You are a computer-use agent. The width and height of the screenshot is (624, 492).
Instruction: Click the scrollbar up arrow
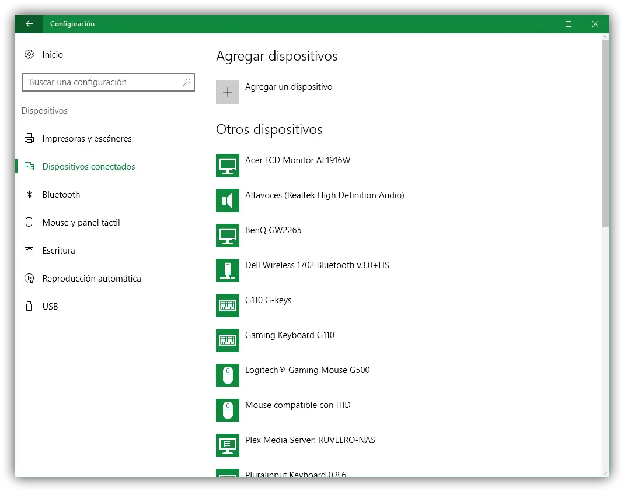point(605,37)
